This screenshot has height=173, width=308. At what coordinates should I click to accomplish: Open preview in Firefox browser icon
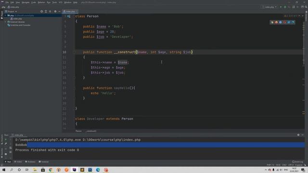tap(276, 22)
